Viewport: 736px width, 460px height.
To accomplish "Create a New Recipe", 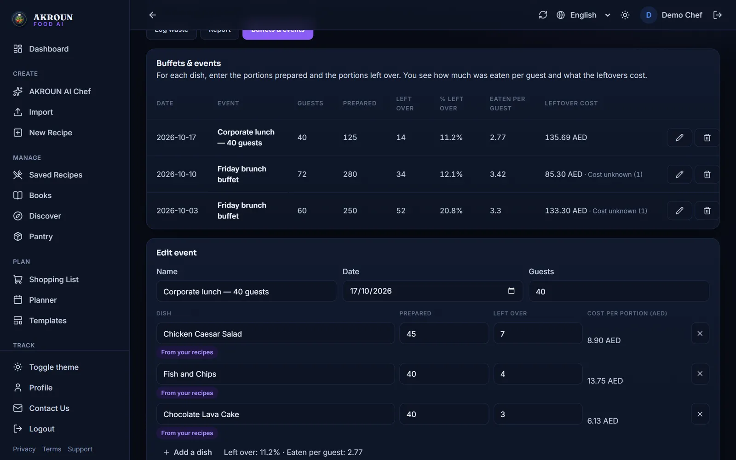I will click(64, 132).
